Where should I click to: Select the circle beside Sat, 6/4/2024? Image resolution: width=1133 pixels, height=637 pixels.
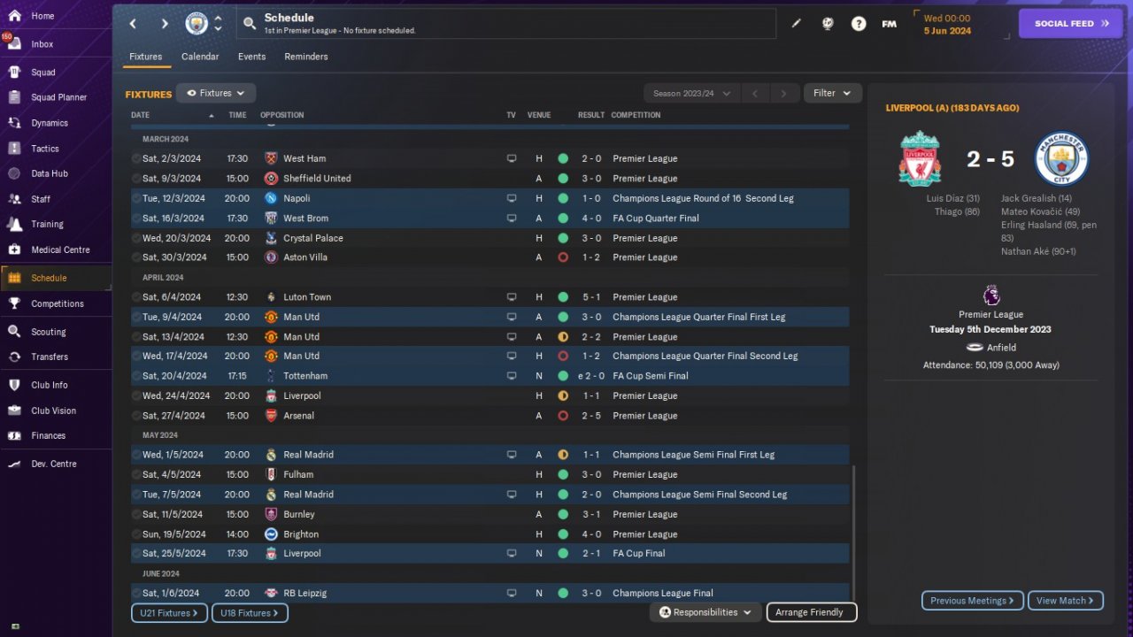[136, 297]
